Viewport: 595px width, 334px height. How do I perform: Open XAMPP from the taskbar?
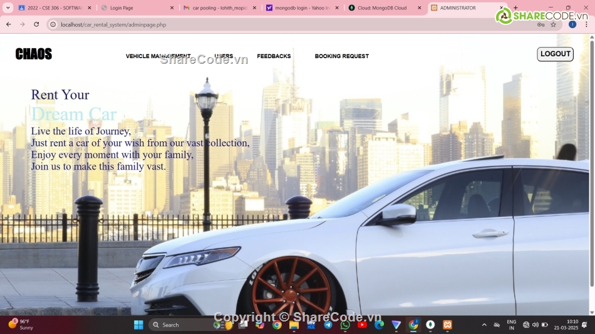pyautogui.click(x=447, y=325)
